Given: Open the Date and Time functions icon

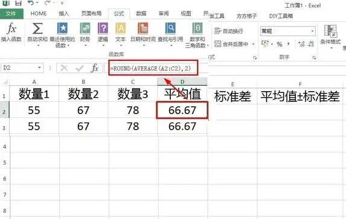Looking at the screenshot, I should point(143,28).
